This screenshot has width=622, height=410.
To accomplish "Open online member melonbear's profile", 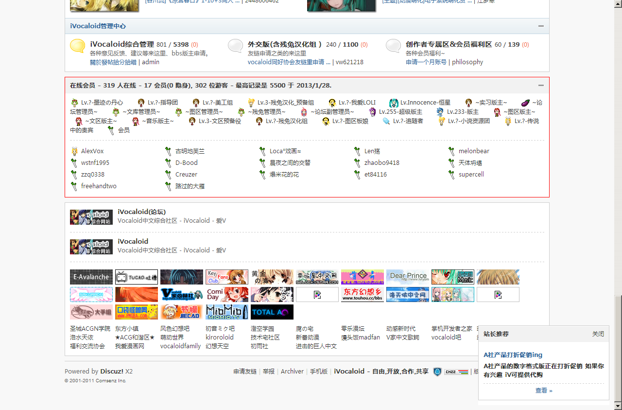I will (474, 151).
